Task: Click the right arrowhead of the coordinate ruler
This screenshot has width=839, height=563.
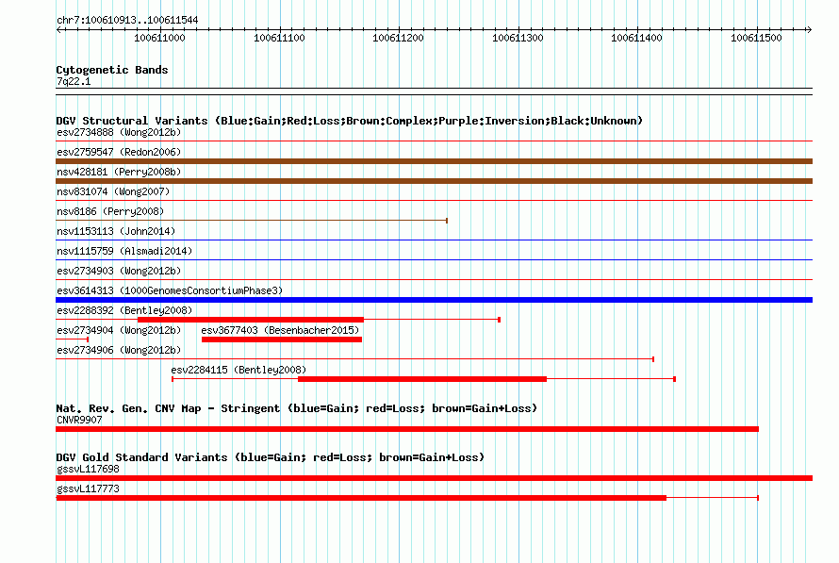Action: pos(809,29)
